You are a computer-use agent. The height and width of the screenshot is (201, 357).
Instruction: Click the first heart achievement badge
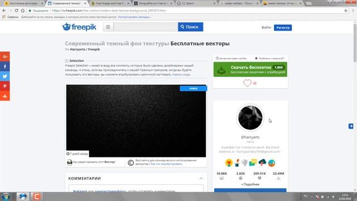pos(229,162)
